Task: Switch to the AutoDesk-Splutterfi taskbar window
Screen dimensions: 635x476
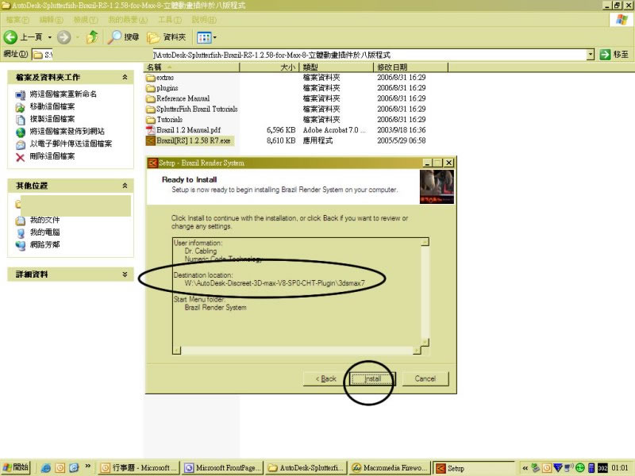Action: (x=306, y=468)
